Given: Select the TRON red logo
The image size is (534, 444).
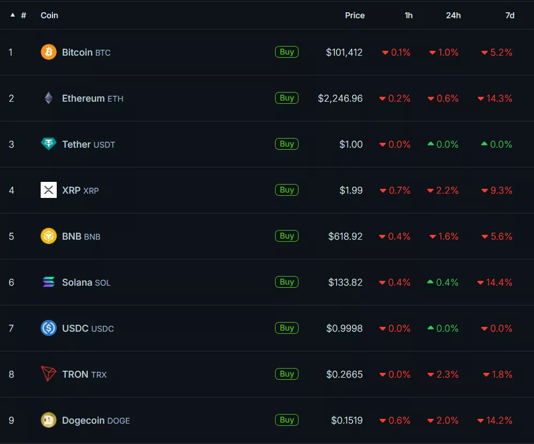Looking at the screenshot, I should 48,374.
